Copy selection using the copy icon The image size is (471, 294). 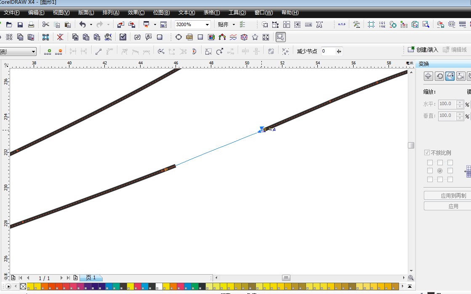pyautogui.click(x=57, y=25)
